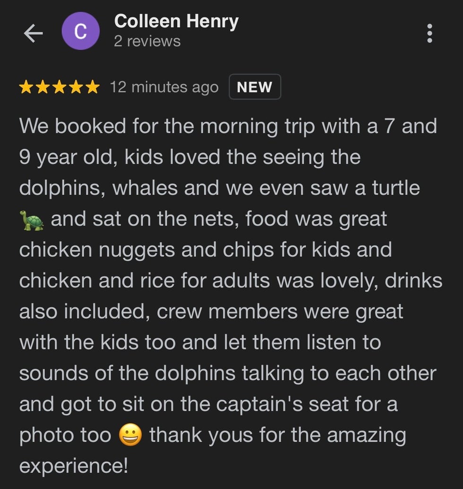Tap the review's opening line 'We booked for'
Screen dimensions: 463x489
click(88, 126)
